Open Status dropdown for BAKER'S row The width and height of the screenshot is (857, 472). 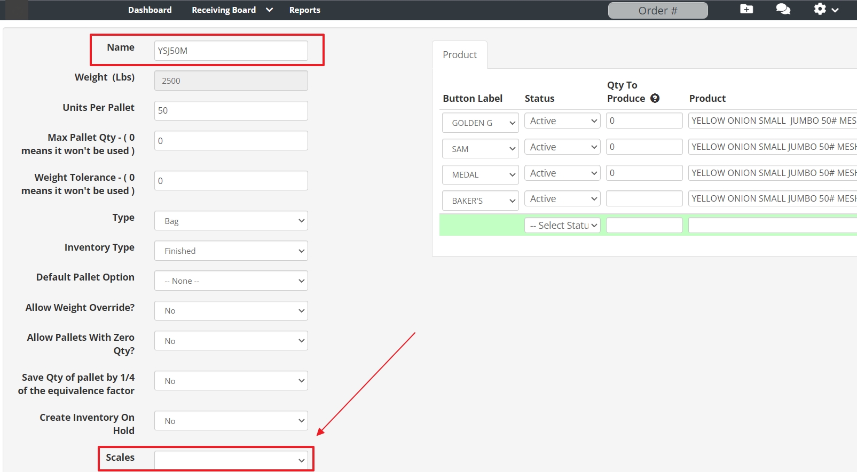click(x=562, y=199)
